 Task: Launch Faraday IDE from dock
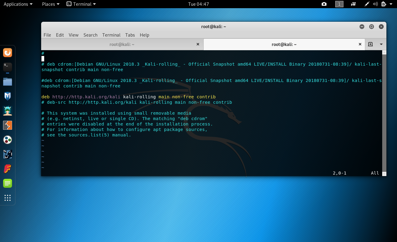(x=8, y=169)
